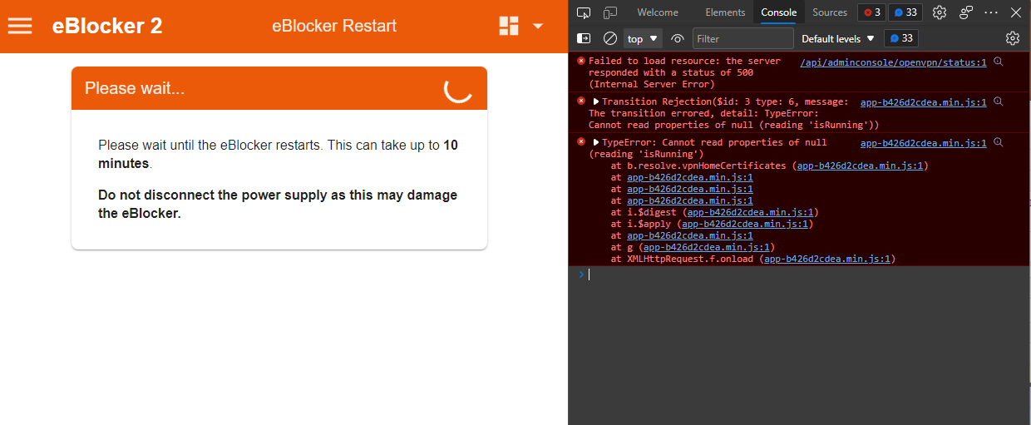Screen dimensions: 1031x425
Task: Click the 3 errors counter badge
Action: 872,12
